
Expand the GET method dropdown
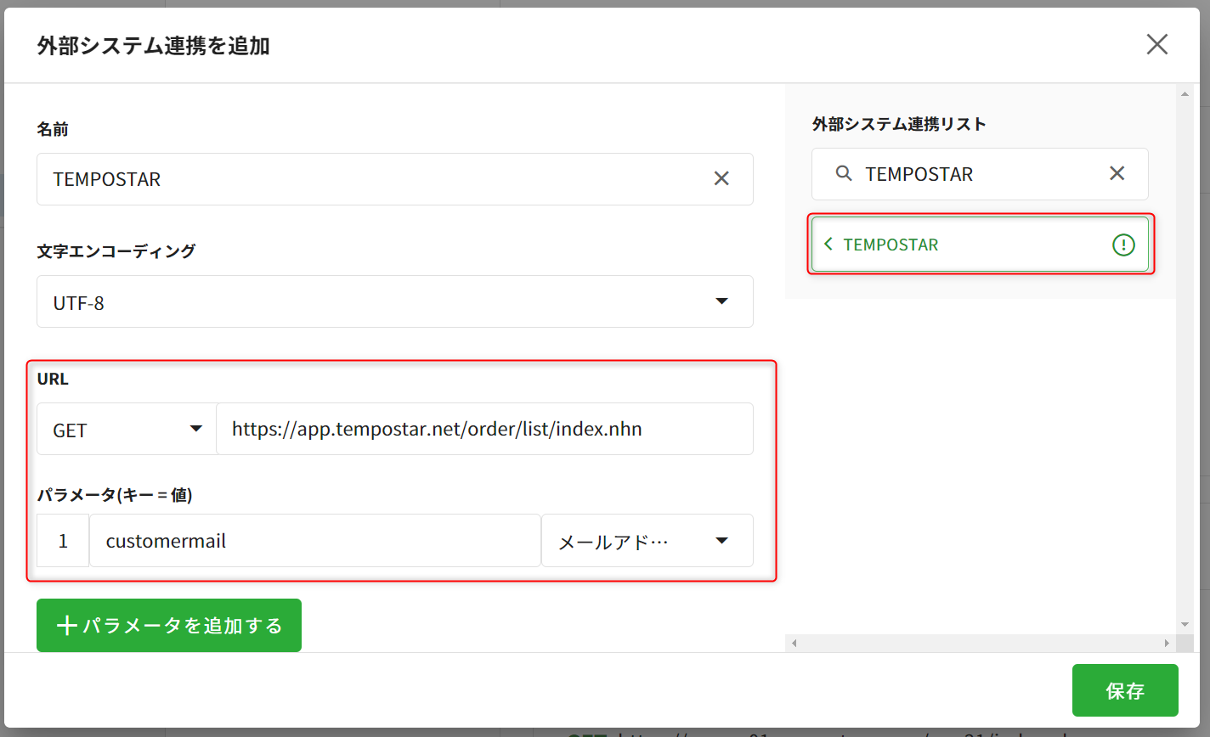195,429
